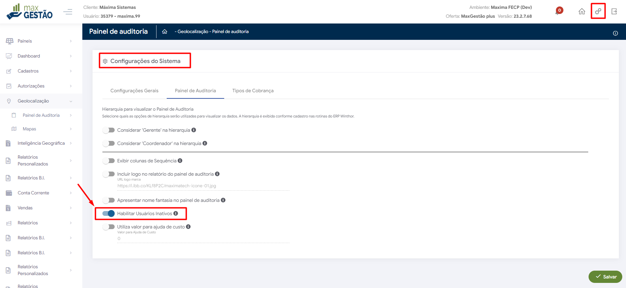626x288 pixels.
Task: Expand the Dashboard menu chevron
Action: pos(71,56)
